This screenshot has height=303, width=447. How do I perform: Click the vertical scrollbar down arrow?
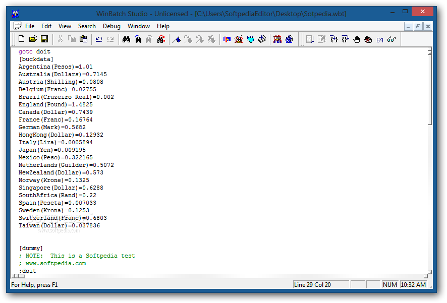[430, 272]
